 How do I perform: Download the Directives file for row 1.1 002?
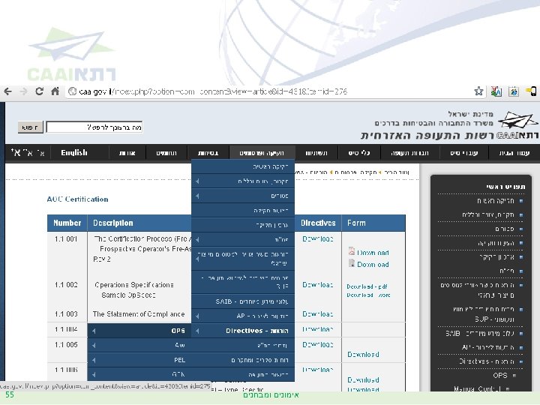point(317,285)
